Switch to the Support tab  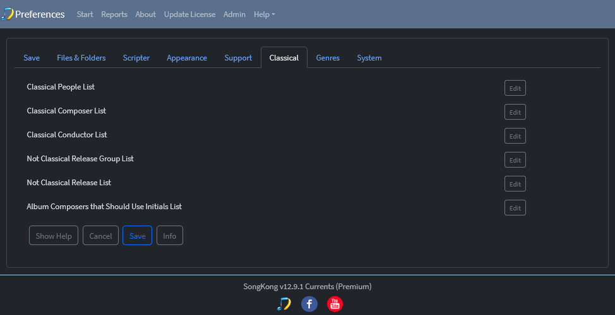pos(238,57)
